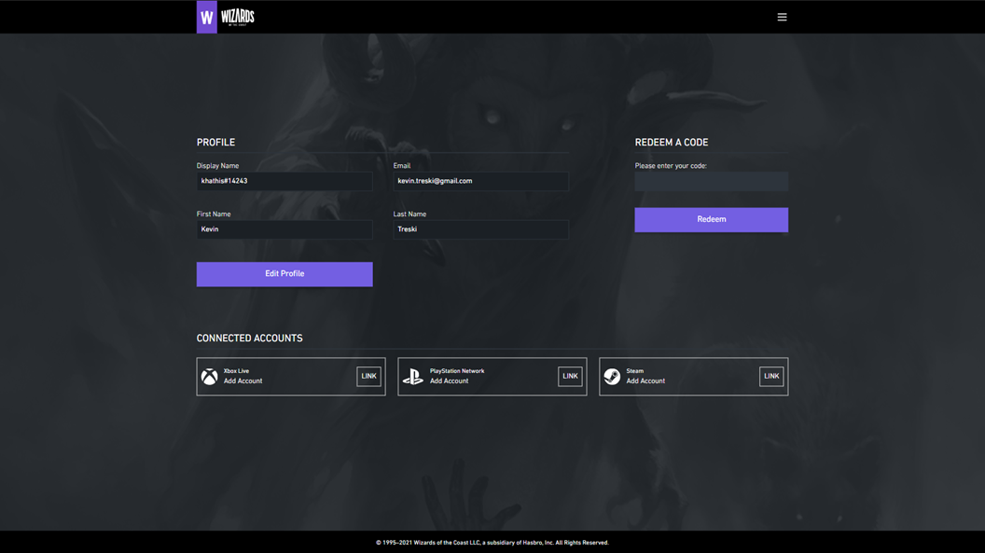This screenshot has height=553, width=985.
Task: Click the Edit Profile button
Action: click(284, 274)
